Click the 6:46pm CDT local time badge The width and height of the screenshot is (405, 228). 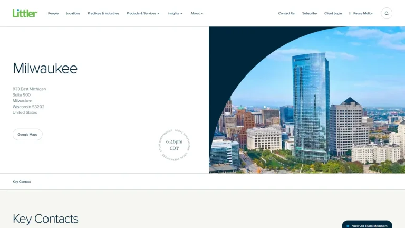pyautogui.click(x=174, y=145)
